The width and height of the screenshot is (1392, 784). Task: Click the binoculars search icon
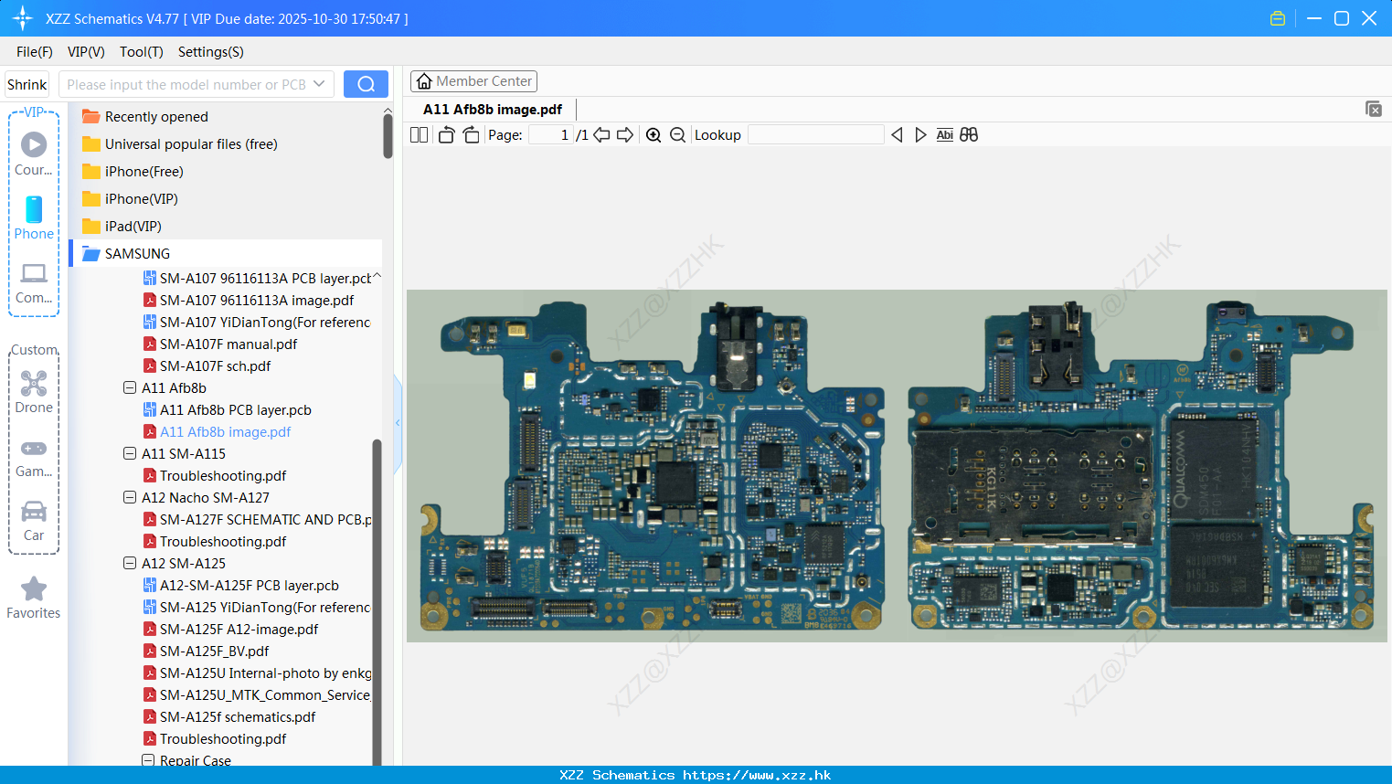click(969, 134)
